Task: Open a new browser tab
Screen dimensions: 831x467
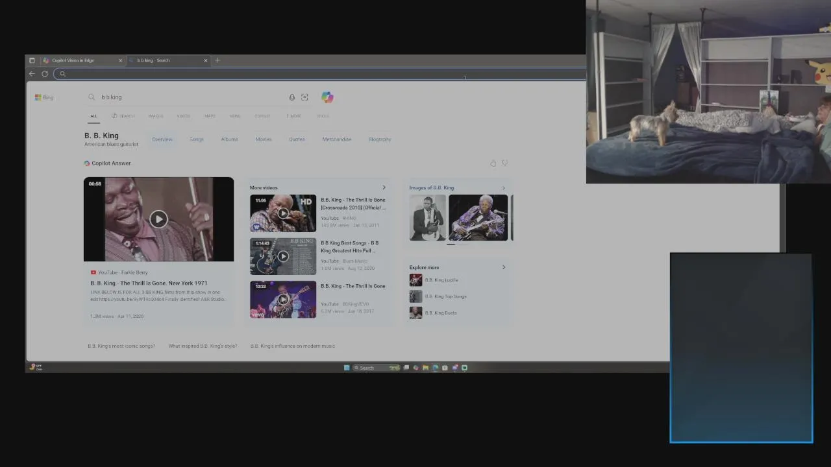Action: (217, 60)
